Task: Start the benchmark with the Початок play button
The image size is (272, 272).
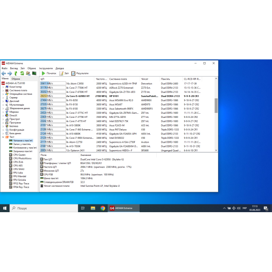Action: [49, 73]
